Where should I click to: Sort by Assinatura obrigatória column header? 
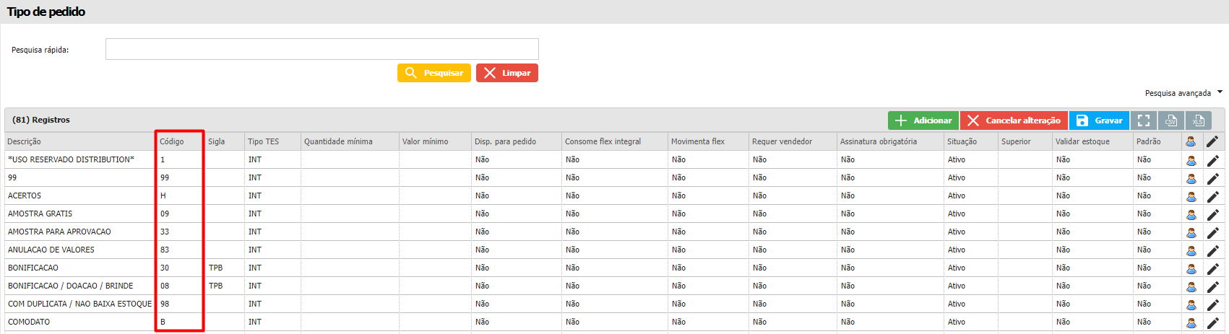coord(879,141)
